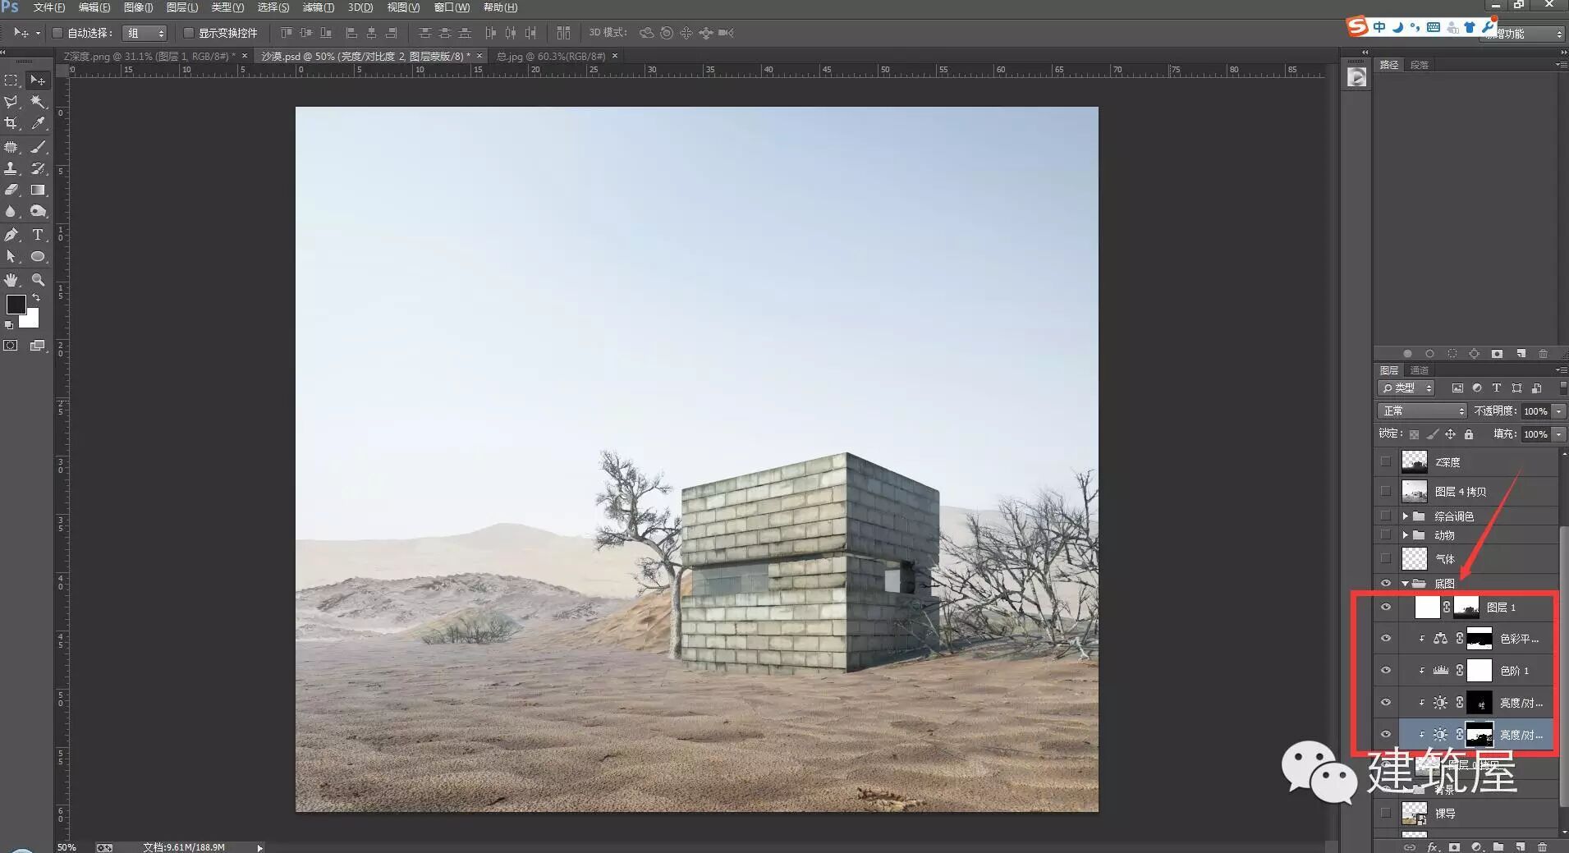Image resolution: width=1569 pixels, height=853 pixels.
Task: Tick the 显示变换控件 checkbox
Action: tap(189, 33)
